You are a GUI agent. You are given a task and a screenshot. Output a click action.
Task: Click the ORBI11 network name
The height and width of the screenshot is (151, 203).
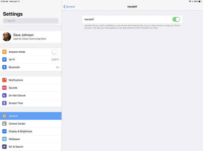[55, 60]
